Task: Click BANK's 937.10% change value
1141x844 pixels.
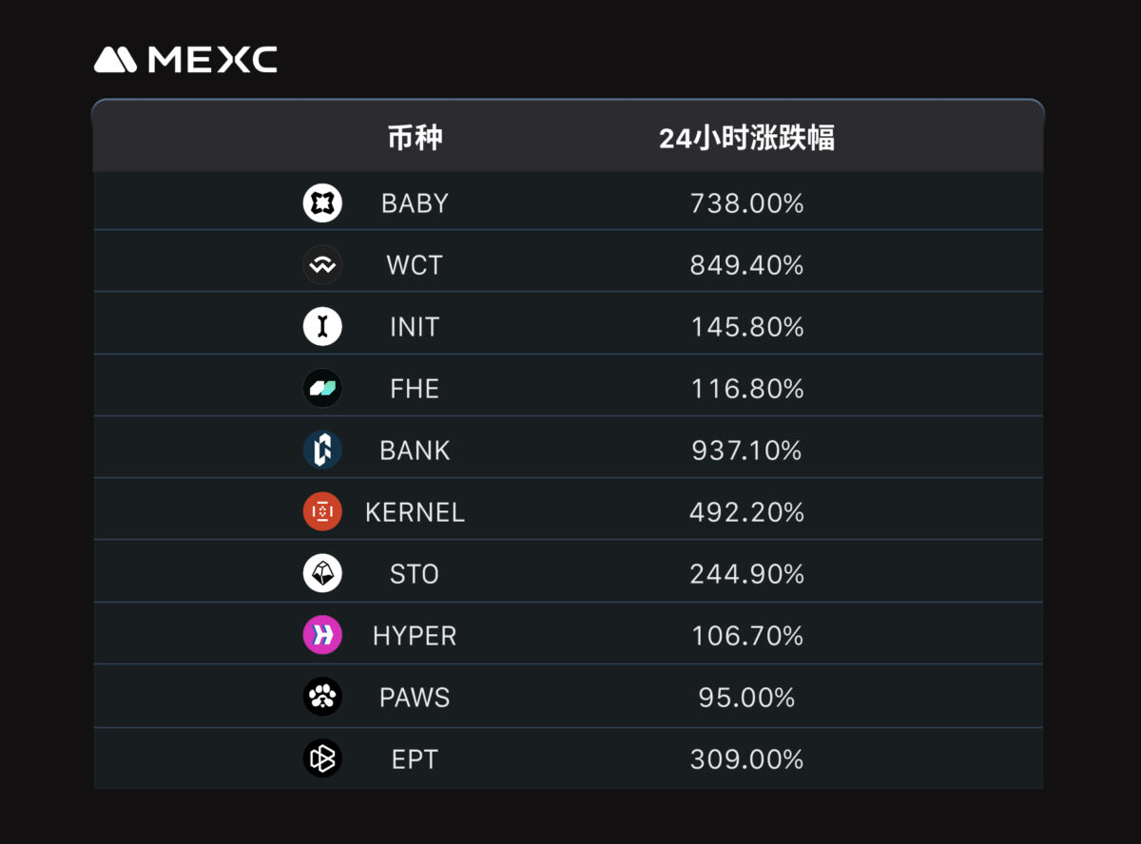Action: (x=747, y=451)
